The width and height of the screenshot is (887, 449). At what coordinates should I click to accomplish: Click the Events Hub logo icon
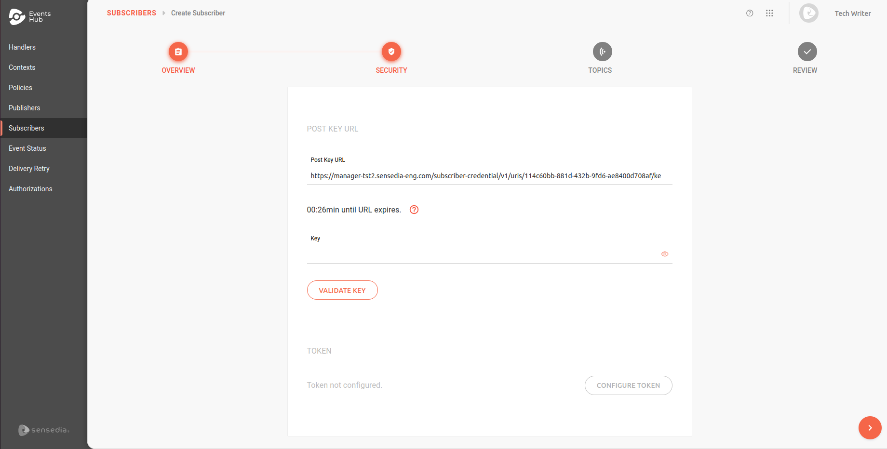coord(16,16)
